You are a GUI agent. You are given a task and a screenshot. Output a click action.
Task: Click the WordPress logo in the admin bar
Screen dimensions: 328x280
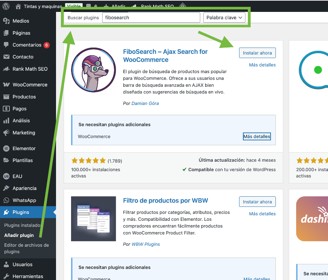coord(6,6)
